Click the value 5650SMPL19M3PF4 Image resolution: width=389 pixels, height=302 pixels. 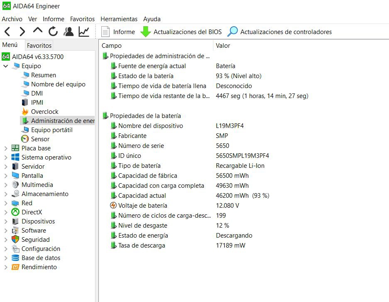(242, 156)
